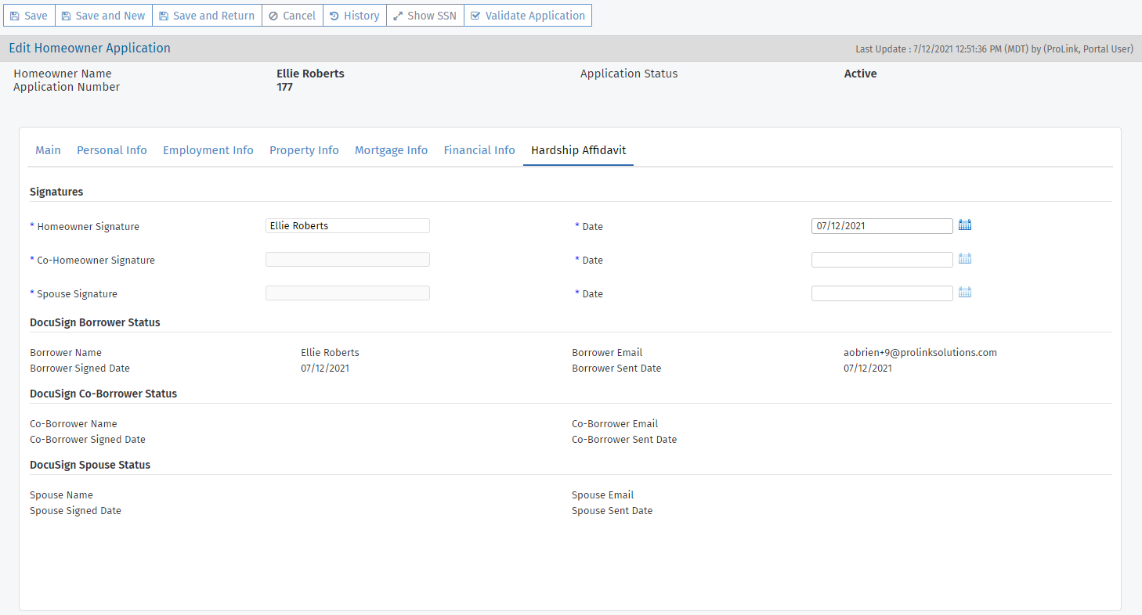
Task: Switch to the Financial Info tab
Action: tap(479, 150)
